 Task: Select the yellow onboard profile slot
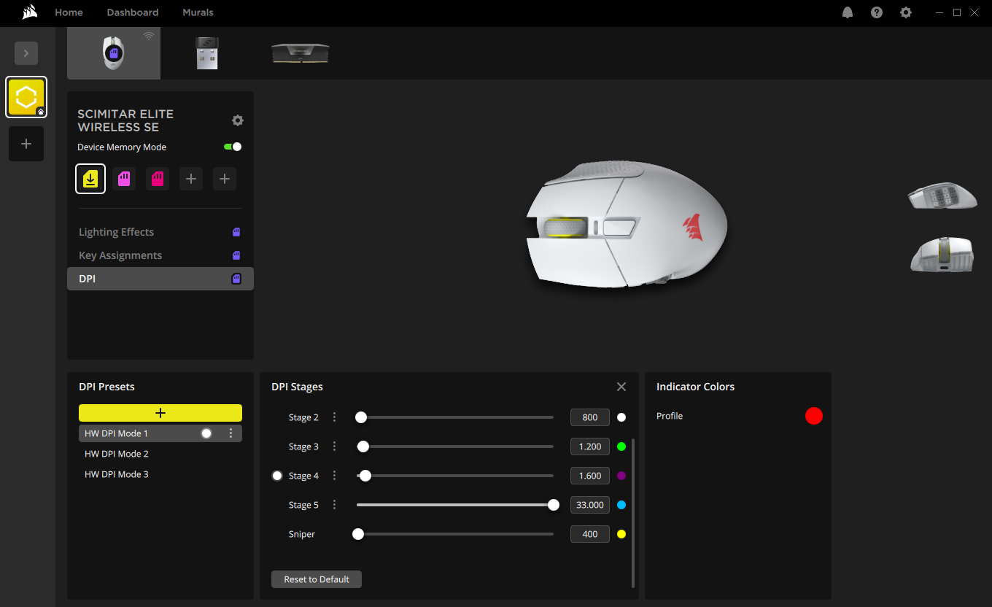point(90,179)
